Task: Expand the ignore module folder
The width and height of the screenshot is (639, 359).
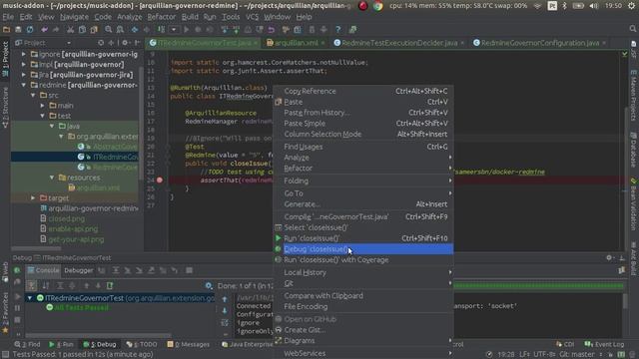Action: [x=24, y=54]
